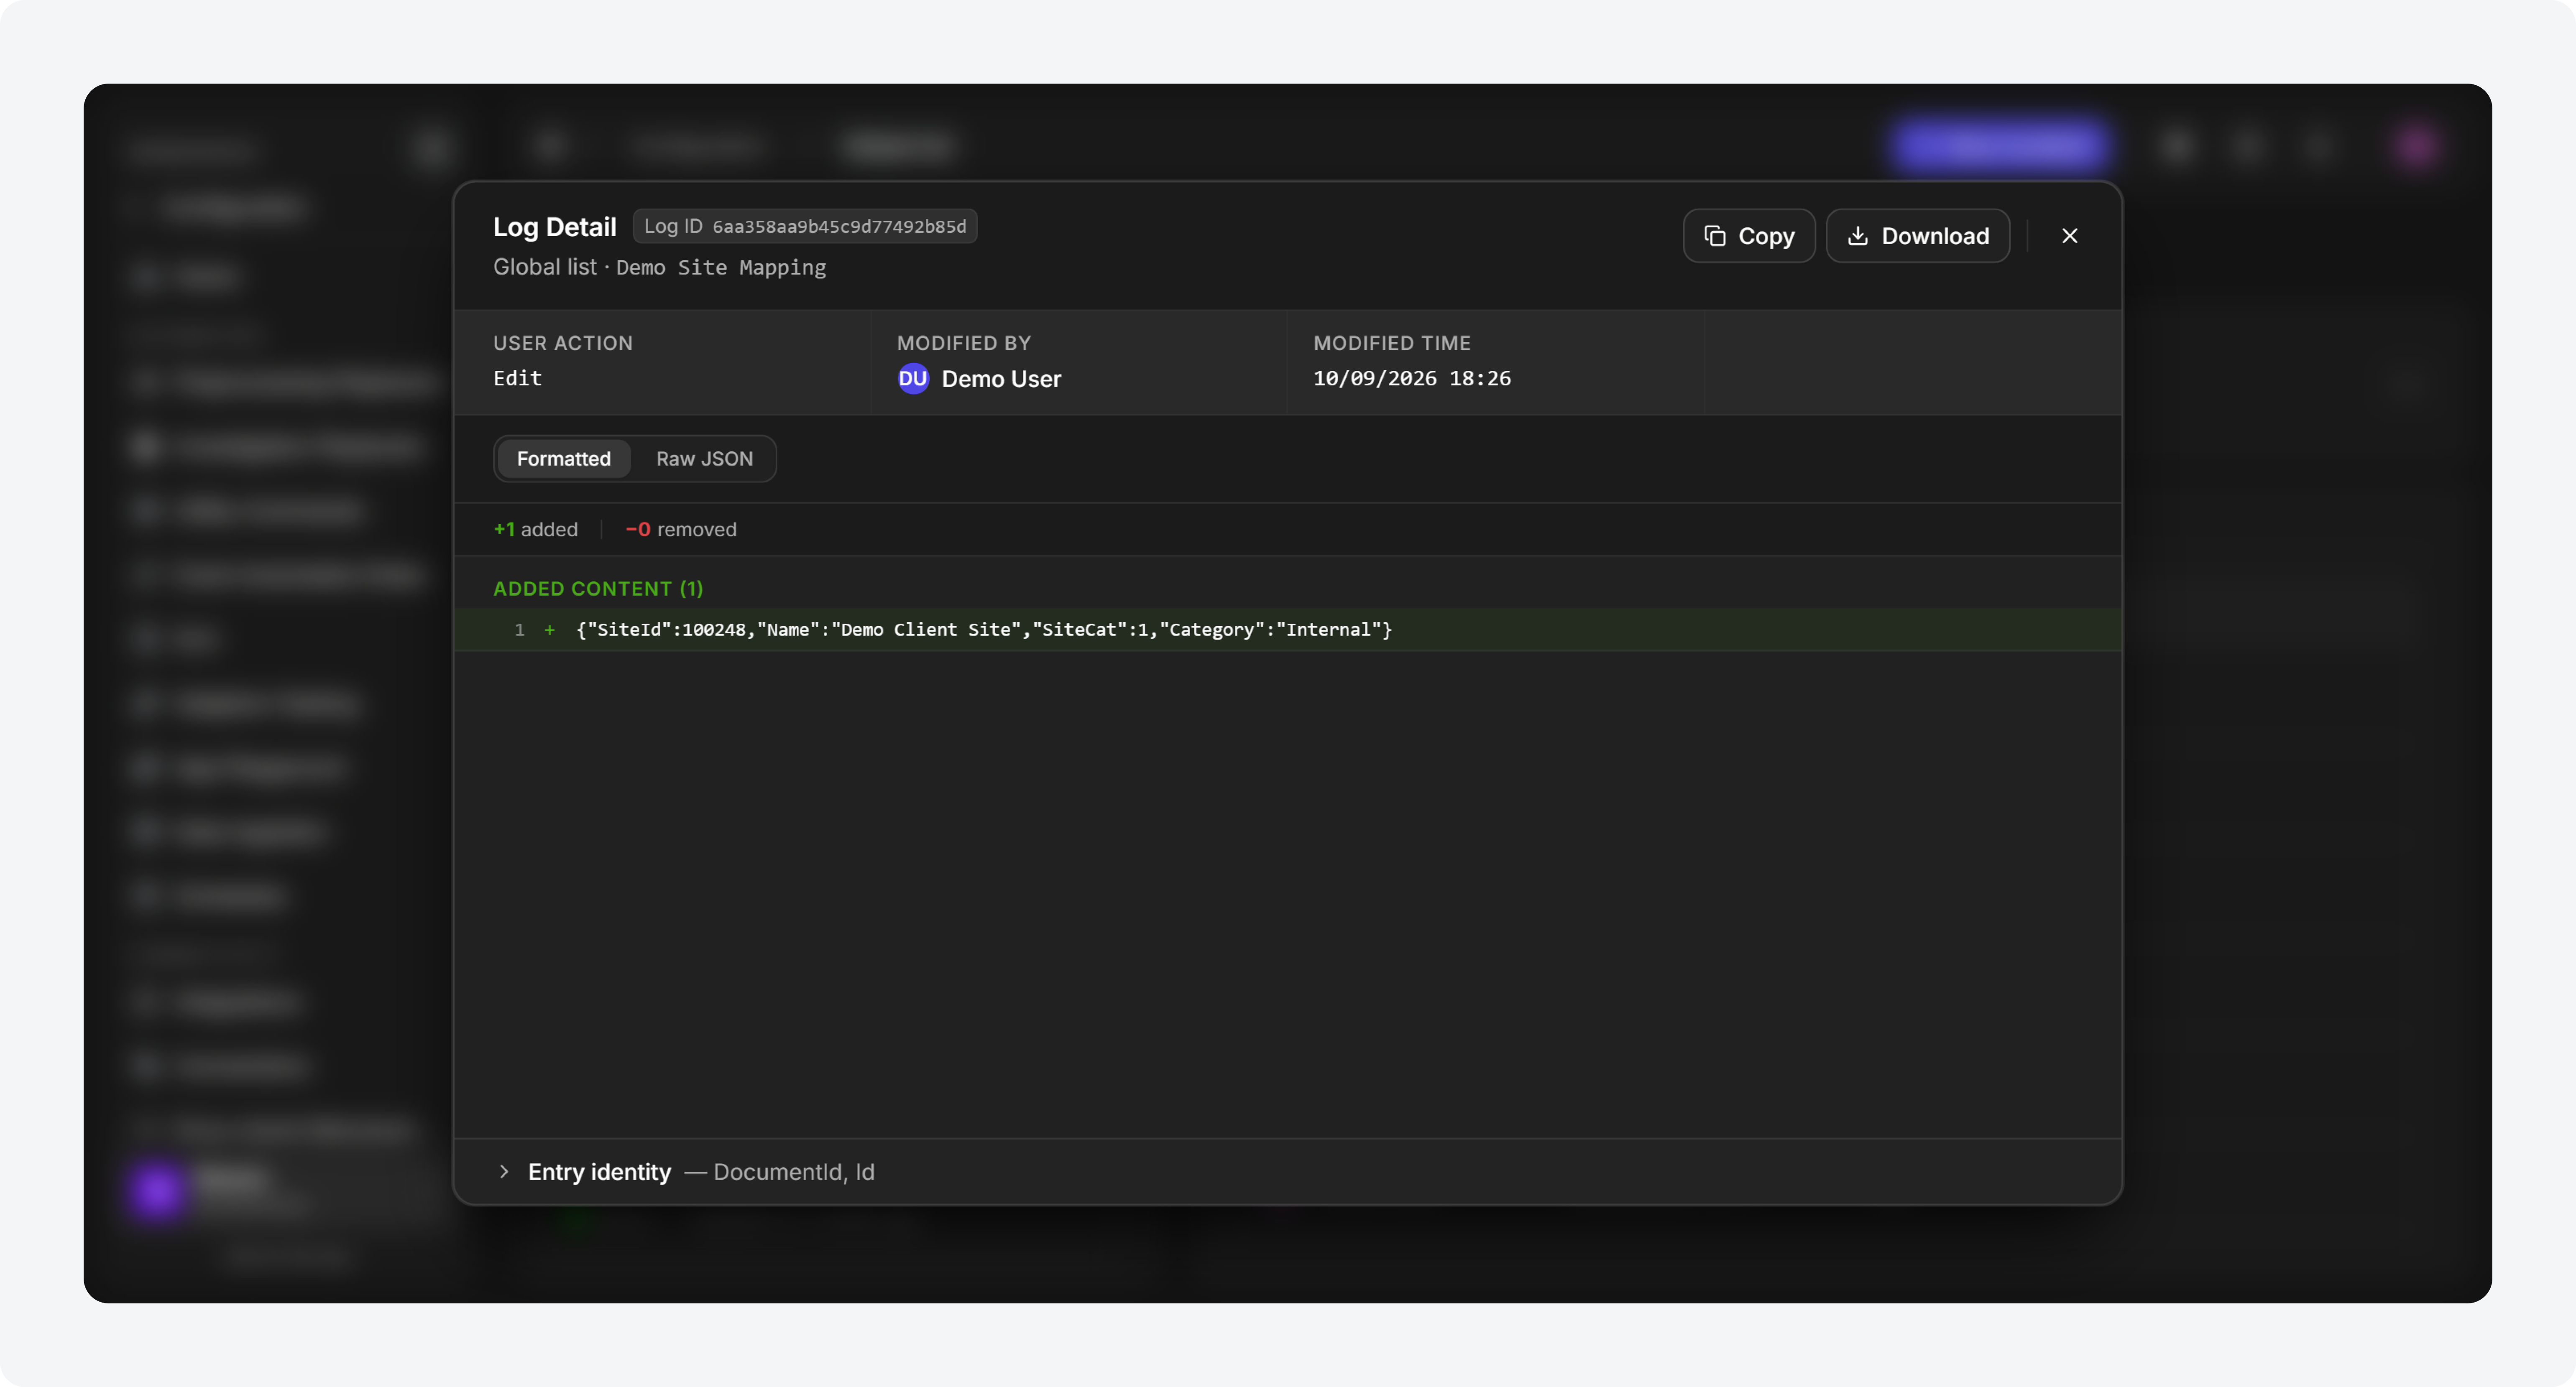Click the 'ADDED CONTENT (1)' heading
The width and height of the screenshot is (2576, 1387).
[x=598, y=589]
